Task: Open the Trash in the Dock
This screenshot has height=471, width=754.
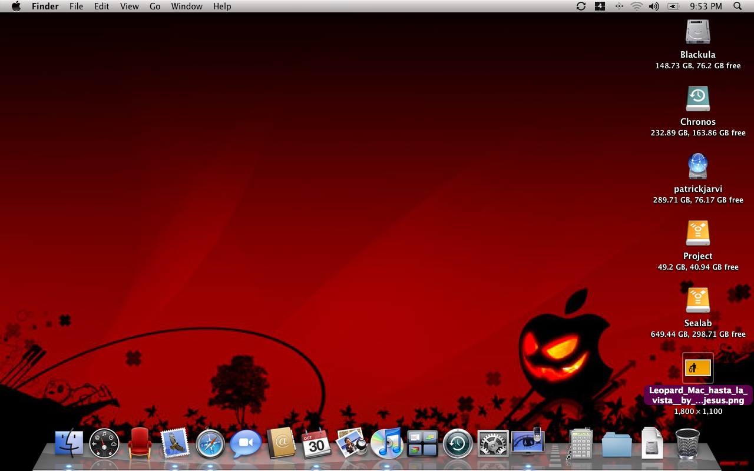Action: 687,443
